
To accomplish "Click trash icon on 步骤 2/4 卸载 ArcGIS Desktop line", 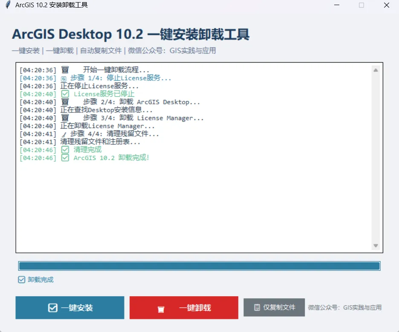I will point(65,102).
